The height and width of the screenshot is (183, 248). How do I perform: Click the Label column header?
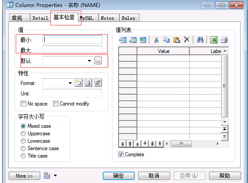pyautogui.click(x=205, y=51)
